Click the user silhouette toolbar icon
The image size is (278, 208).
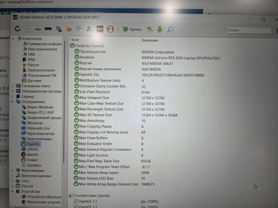(x=89, y=29)
